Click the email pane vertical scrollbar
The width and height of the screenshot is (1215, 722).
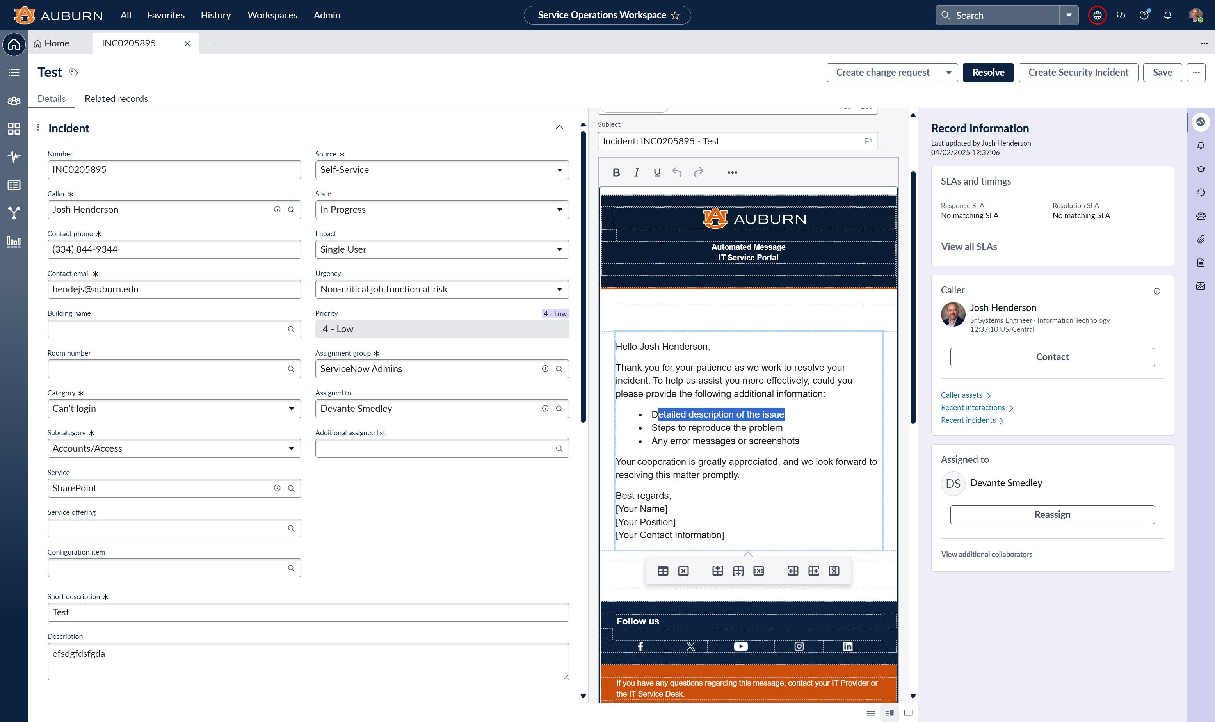coord(913,297)
